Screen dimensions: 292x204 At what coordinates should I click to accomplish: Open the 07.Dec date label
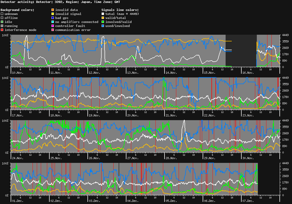249,201
